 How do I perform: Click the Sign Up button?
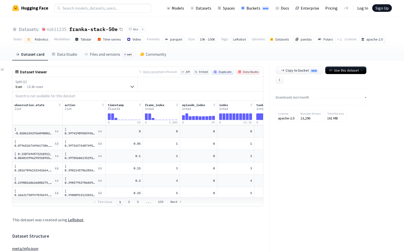pyautogui.click(x=382, y=8)
